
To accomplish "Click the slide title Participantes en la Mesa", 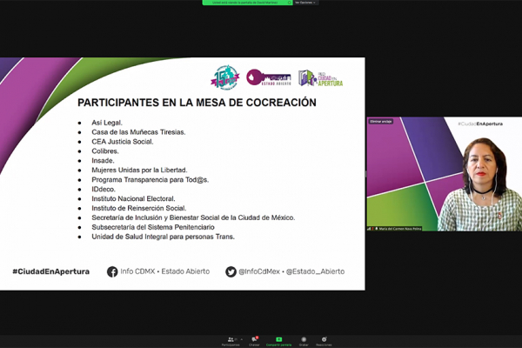I will pos(197,103).
